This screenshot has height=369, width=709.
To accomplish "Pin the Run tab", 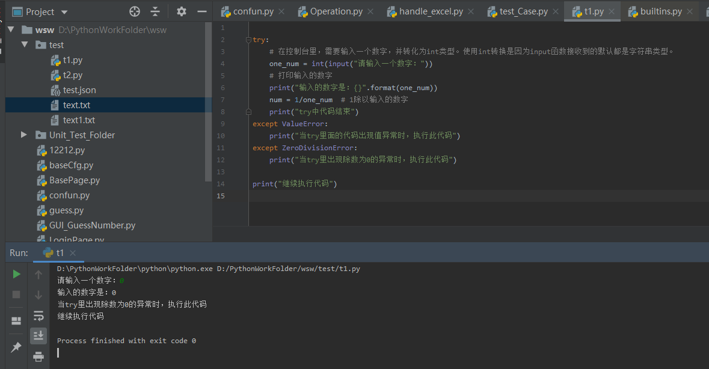I will (16, 347).
